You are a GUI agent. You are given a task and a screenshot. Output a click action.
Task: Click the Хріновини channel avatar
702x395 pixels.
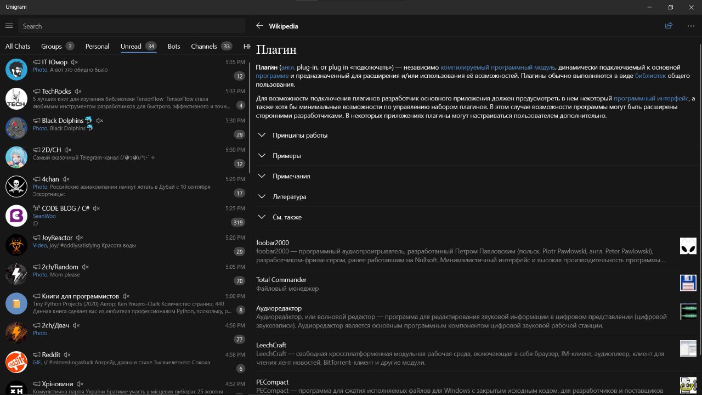(16, 387)
